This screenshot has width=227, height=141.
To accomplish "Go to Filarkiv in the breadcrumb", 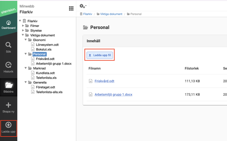I will [x=88, y=14].
